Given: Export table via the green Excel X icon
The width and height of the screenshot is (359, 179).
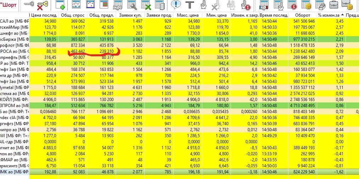Looking at the screenshot, I should (x=146, y=5).
